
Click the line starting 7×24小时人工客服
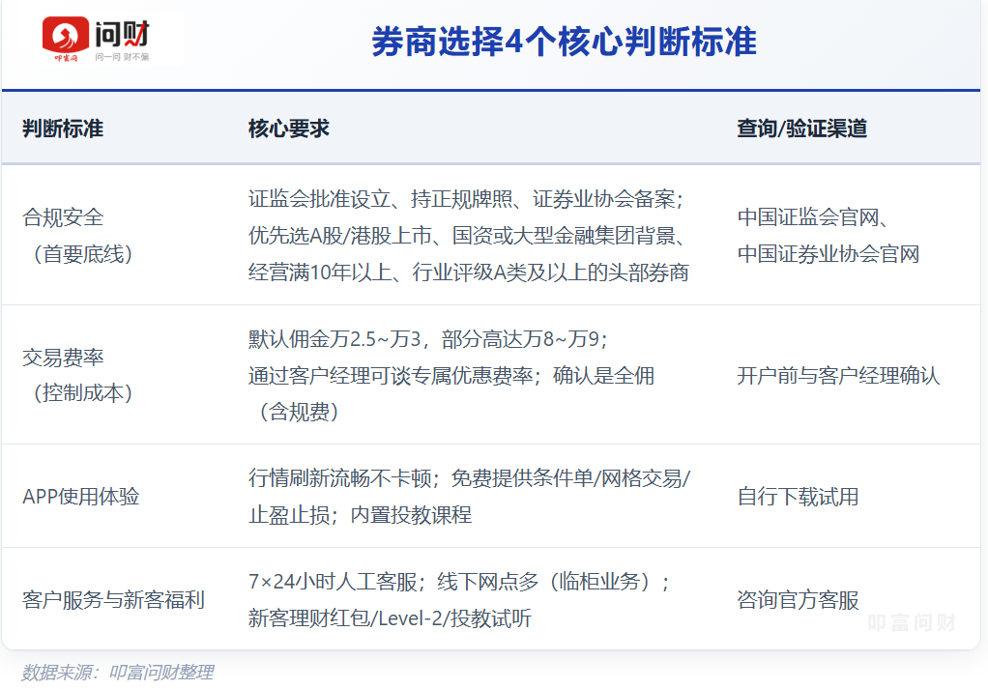[460, 582]
